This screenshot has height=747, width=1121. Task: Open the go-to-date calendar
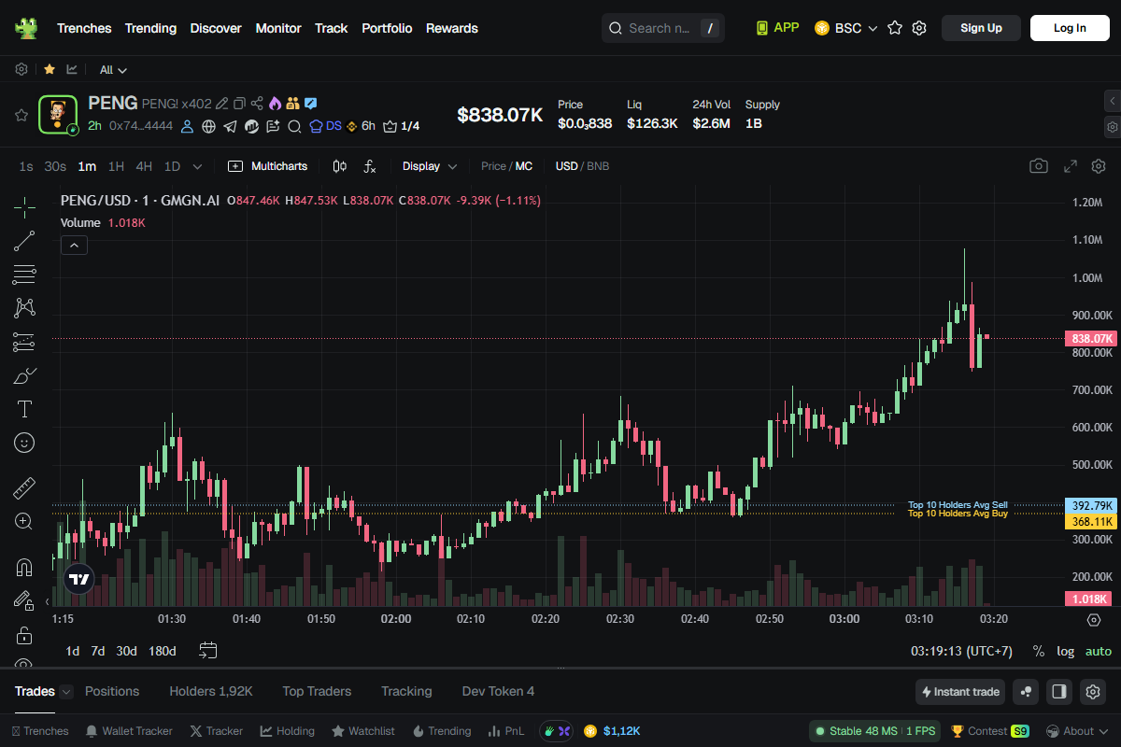(208, 651)
